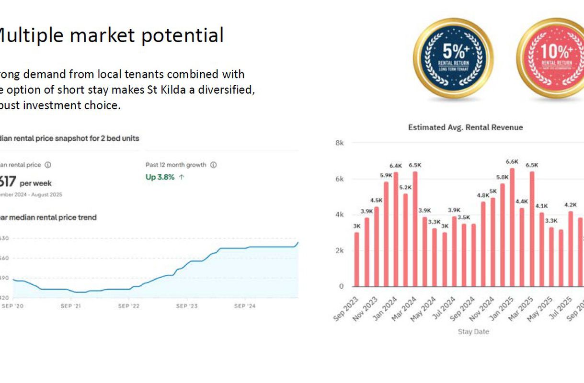
Task: Click the green up arrow next to 3.8%
Action: (x=182, y=177)
